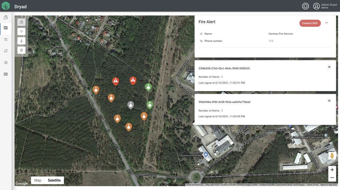Open the list view icon in sidebar
This screenshot has height=190, width=340.
(6, 63)
